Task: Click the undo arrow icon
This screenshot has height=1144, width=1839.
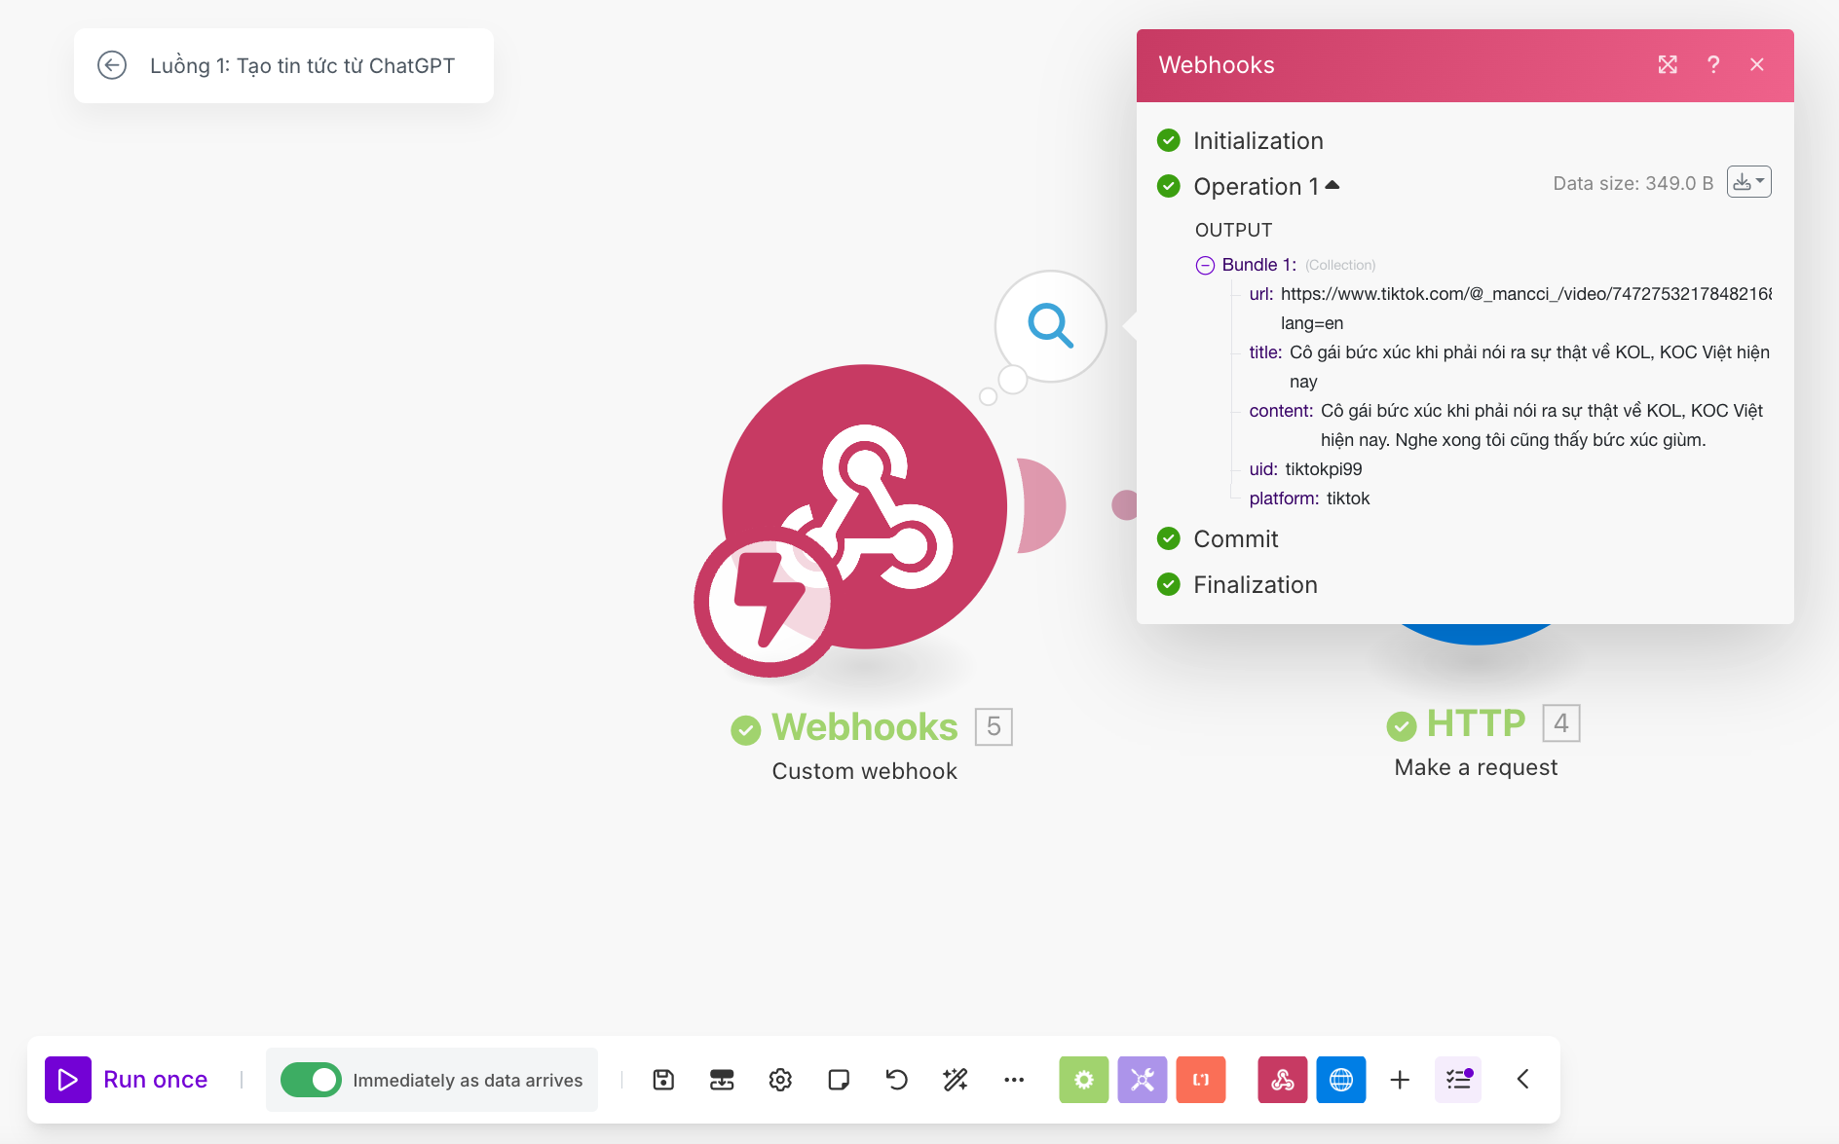Action: (896, 1080)
